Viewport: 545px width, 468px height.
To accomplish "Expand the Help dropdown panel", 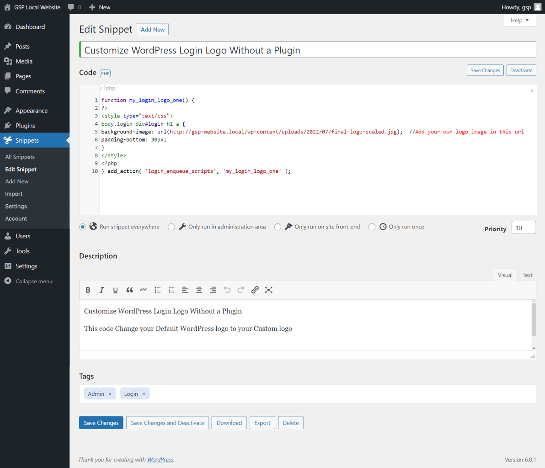I will pyautogui.click(x=519, y=20).
